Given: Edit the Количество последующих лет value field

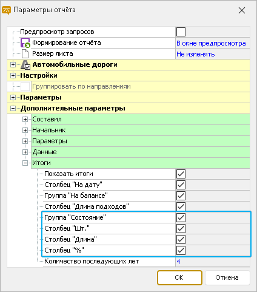Looking at the screenshot, I should point(213,262).
